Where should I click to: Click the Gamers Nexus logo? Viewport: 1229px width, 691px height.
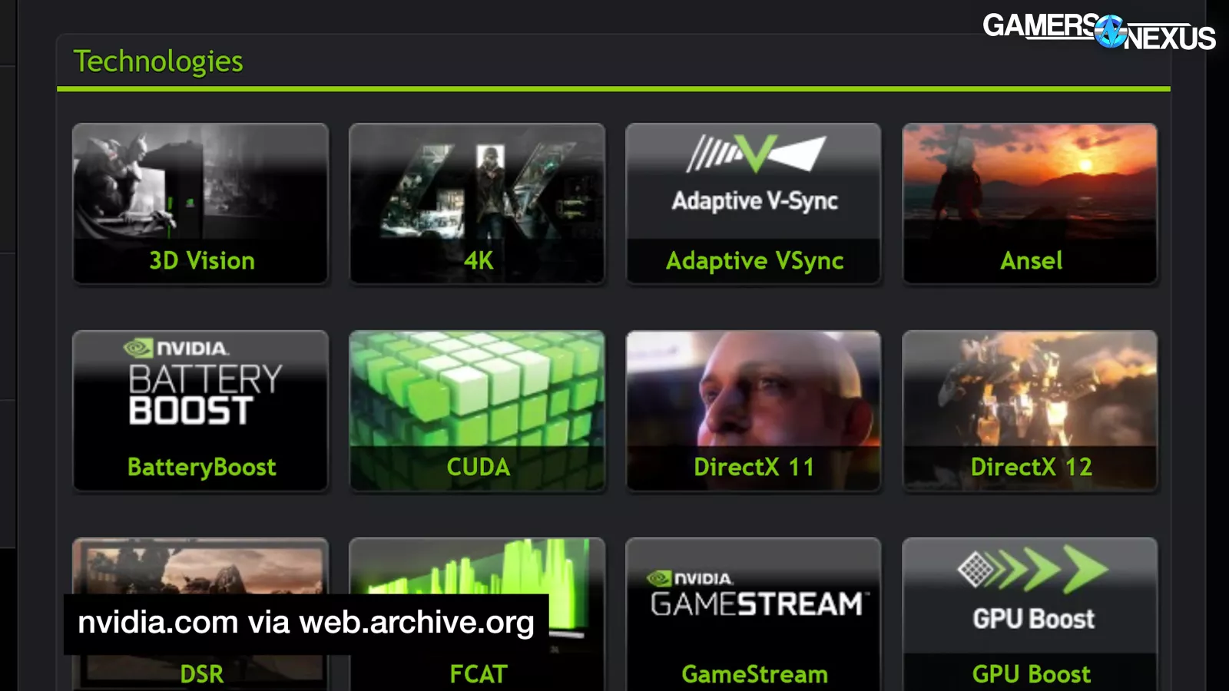pyautogui.click(x=1098, y=31)
